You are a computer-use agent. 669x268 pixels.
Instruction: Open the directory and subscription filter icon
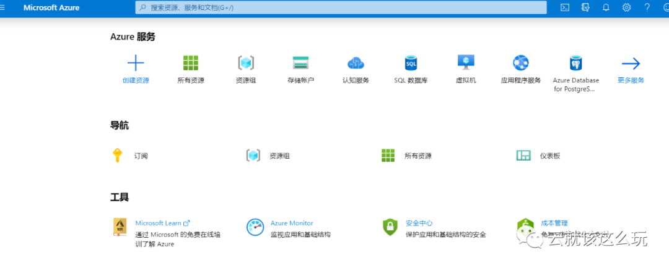coord(585,7)
